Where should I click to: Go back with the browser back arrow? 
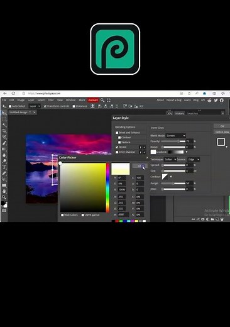pos(5,93)
